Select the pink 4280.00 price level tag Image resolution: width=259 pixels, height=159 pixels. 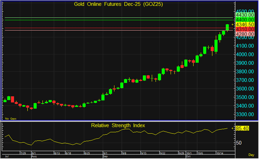[244, 34]
